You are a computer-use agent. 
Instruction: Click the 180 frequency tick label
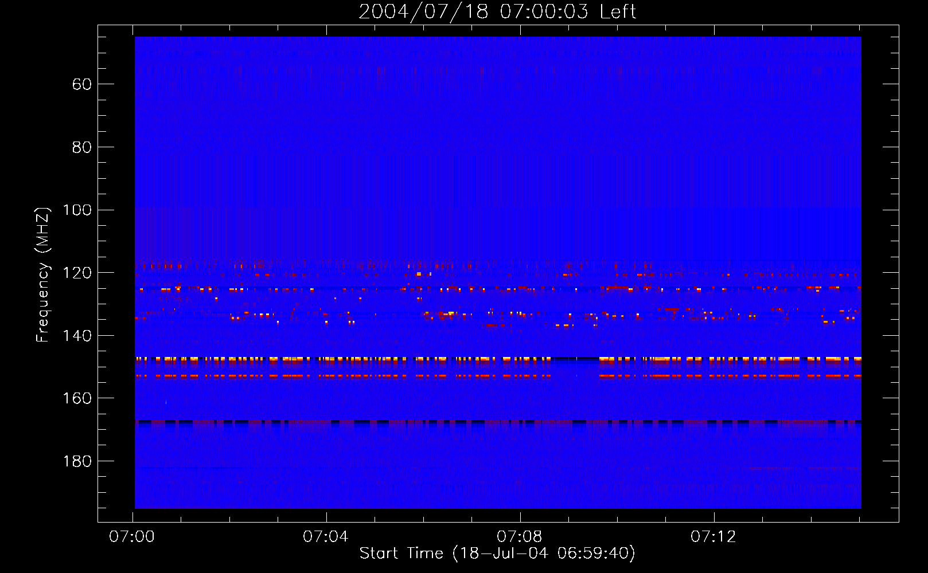tap(77, 462)
